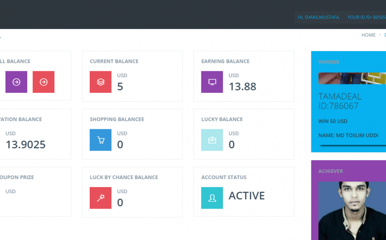The width and height of the screenshot is (386, 240).
Task: Click the Luck By Chance wand icon
Action: (100, 198)
